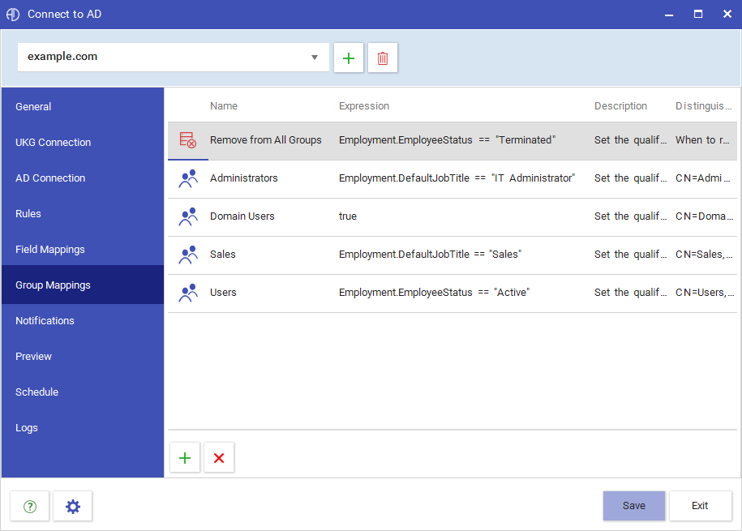Click the Users group icon
742x531 pixels.
188,293
